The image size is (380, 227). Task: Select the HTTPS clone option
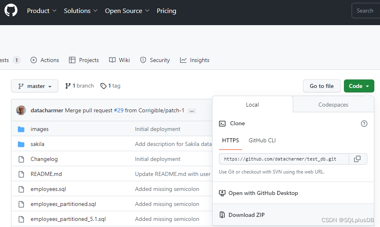[230, 141]
